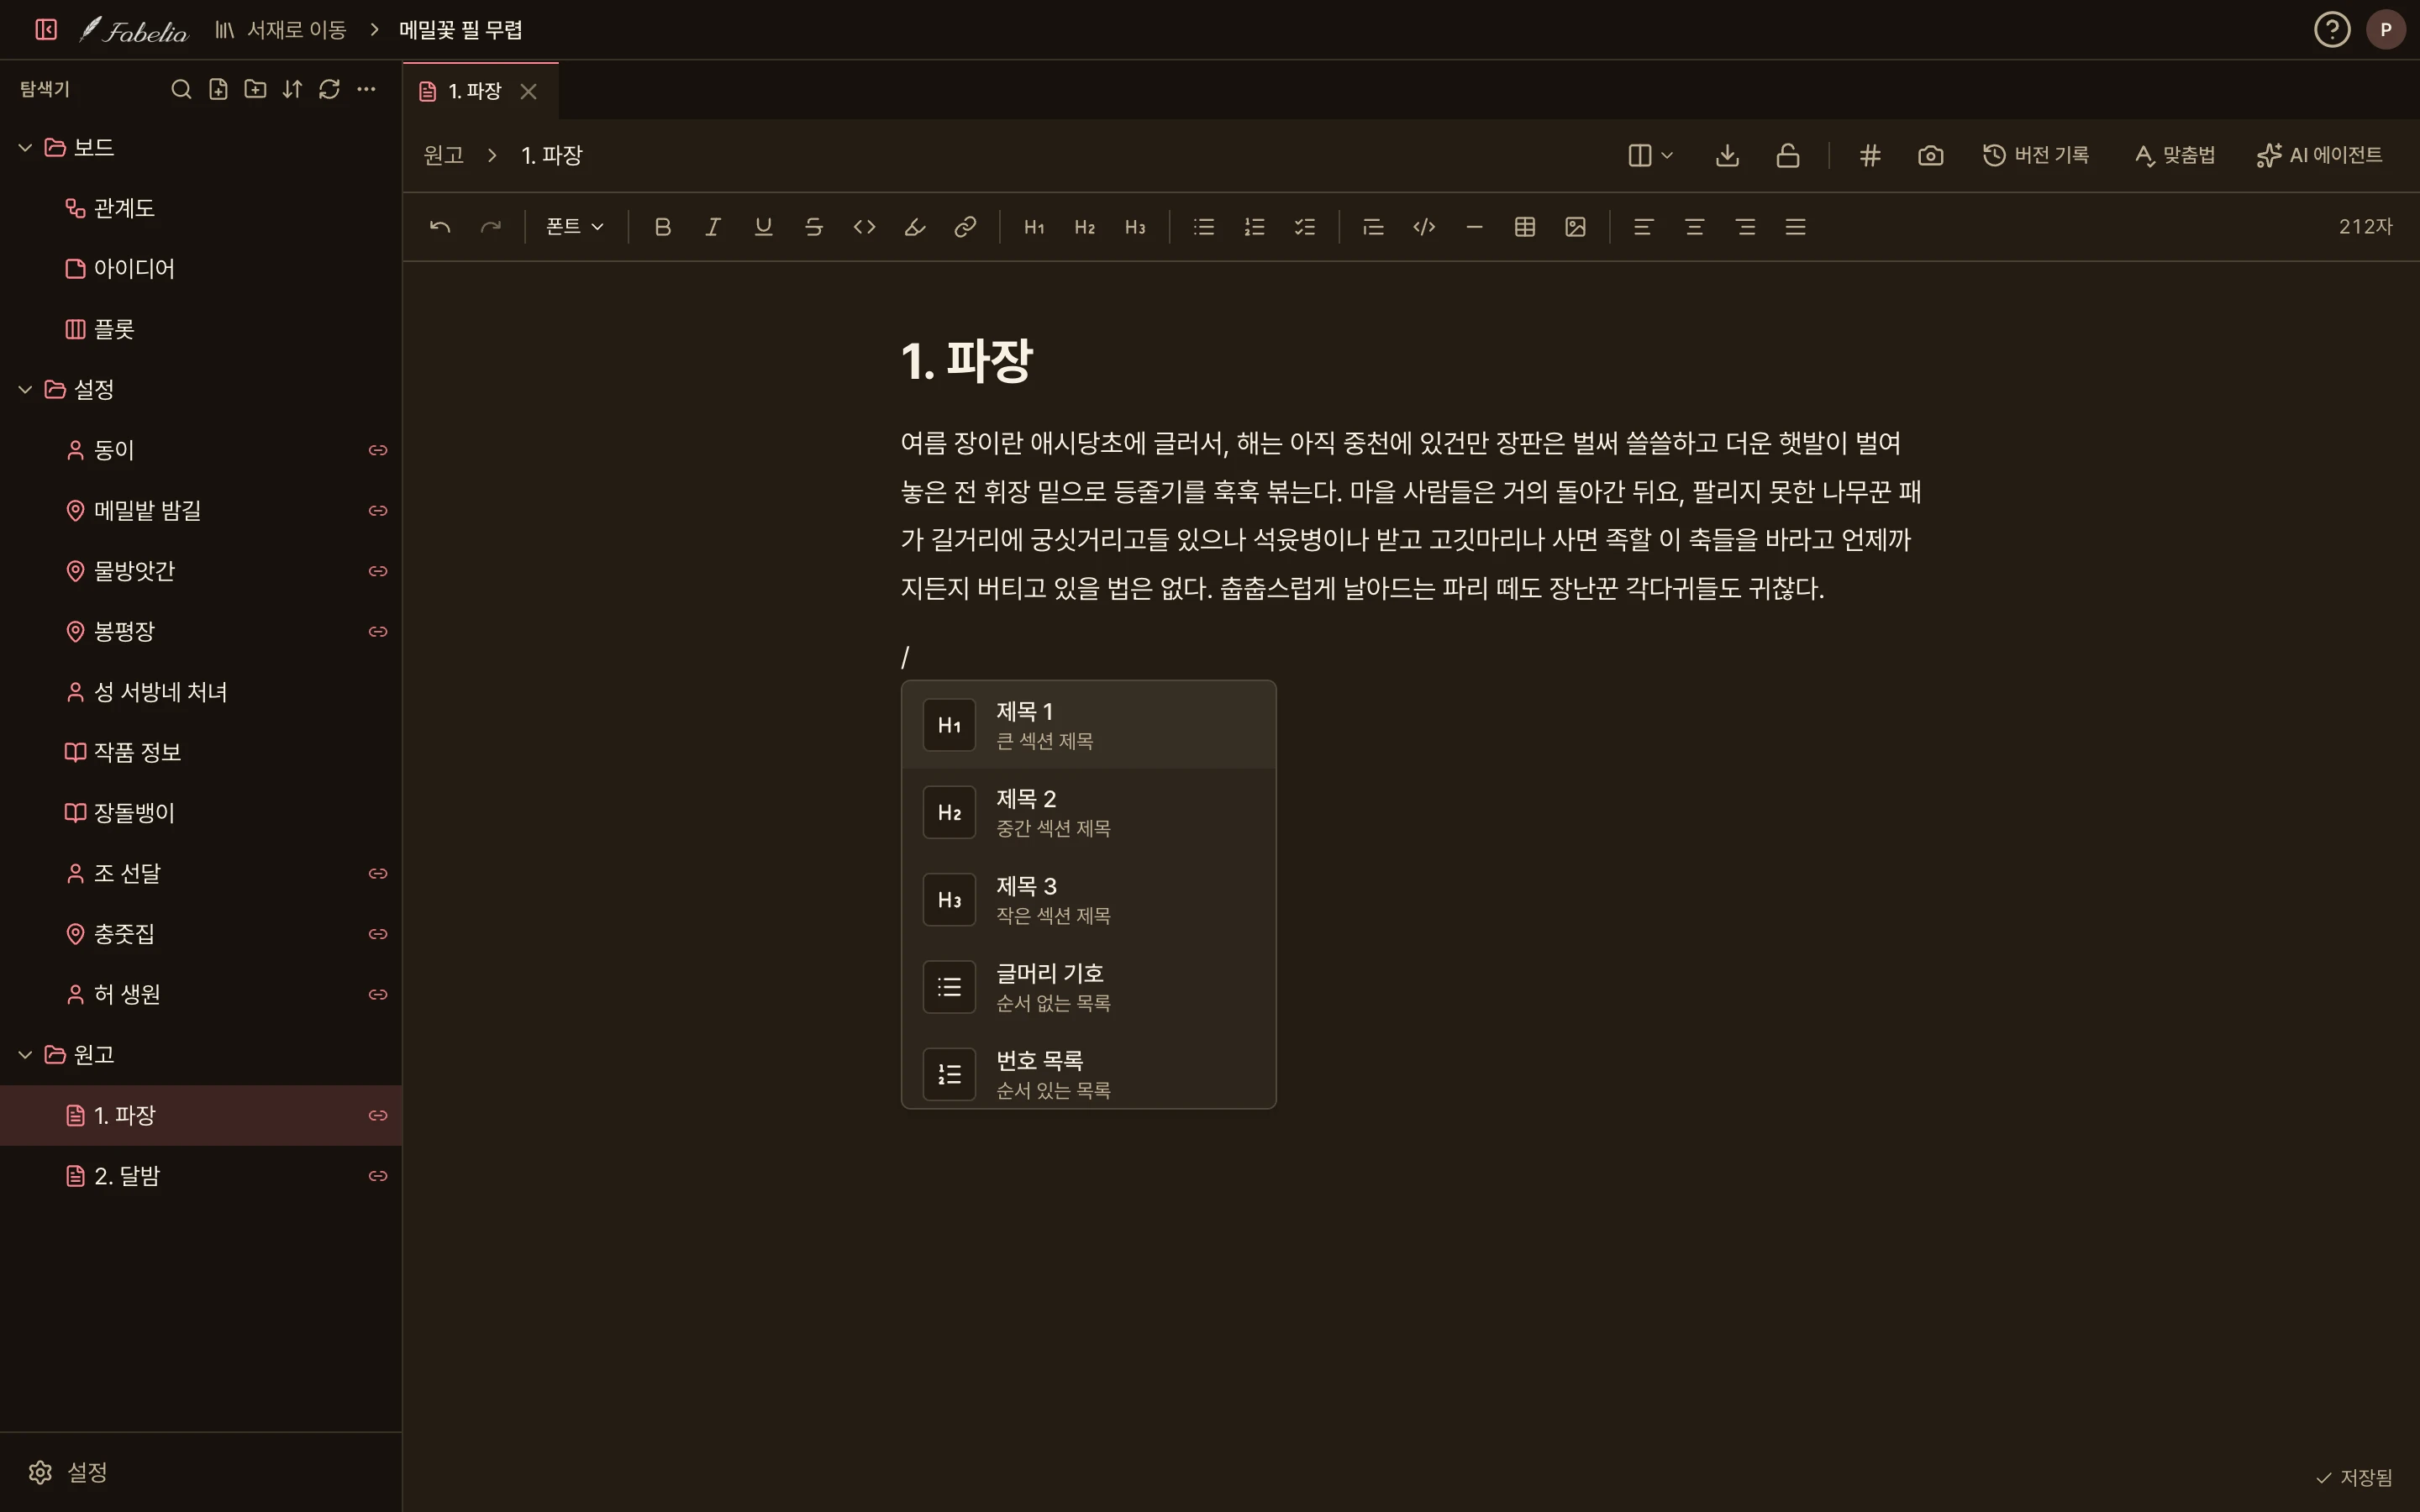The image size is (2420, 1512).
Task: Choose 글머리 기호 in slash menu
Action: click(1088, 987)
